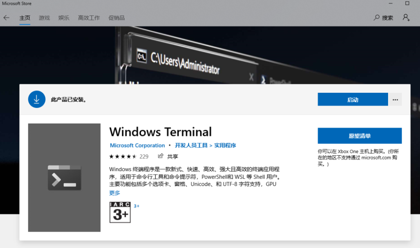420x248 pixels.
Task: Open the 实用程序 category link
Action: tap(226, 145)
